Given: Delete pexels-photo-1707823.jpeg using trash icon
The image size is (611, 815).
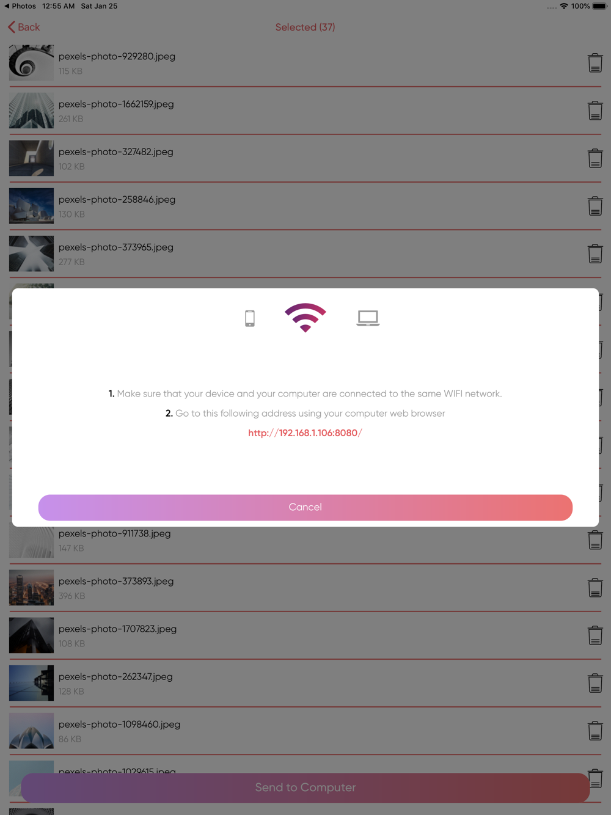Looking at the screenshot, I should tap(595, 635).
